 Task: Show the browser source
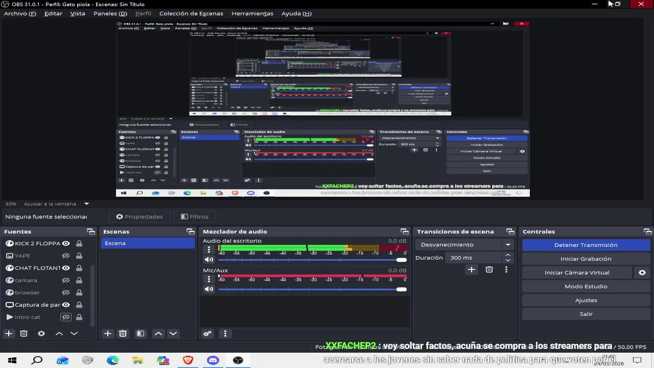[66, 292]
